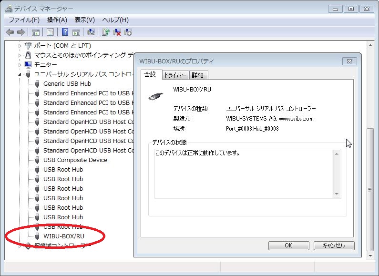Select the モニター tree item
379x276 pixels.
pyautogui.click(x=45, y=64)
